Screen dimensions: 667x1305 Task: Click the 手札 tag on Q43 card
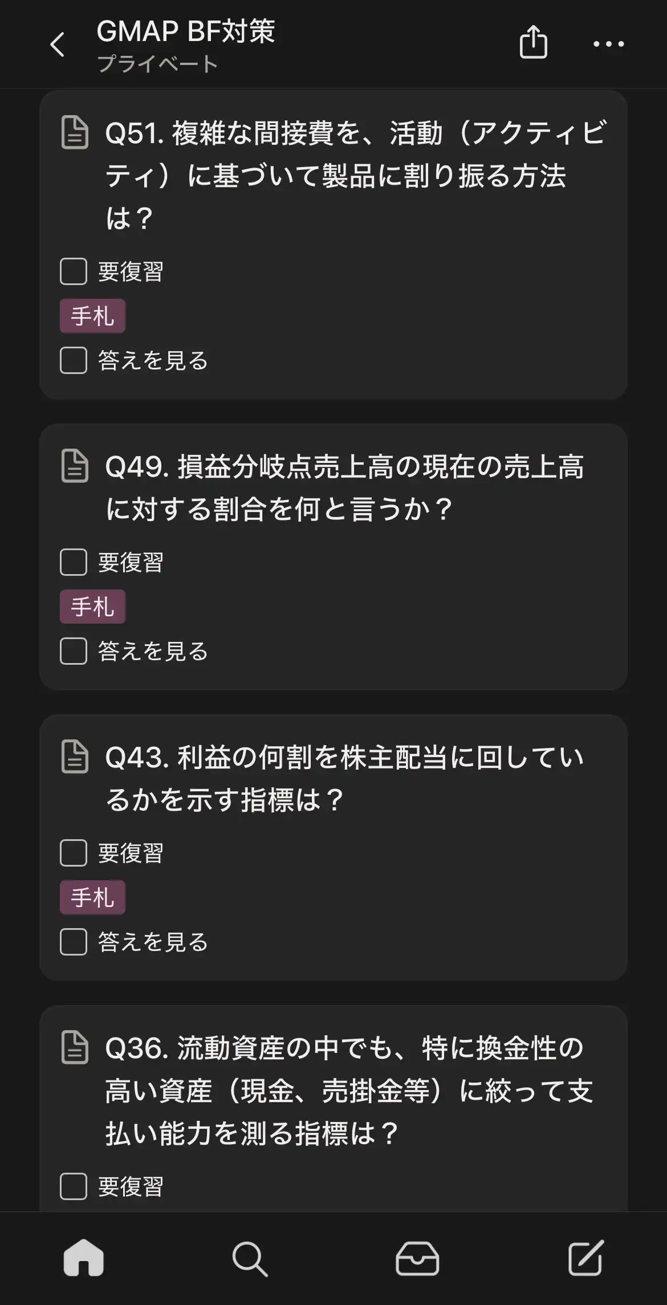tap(92, 897)
